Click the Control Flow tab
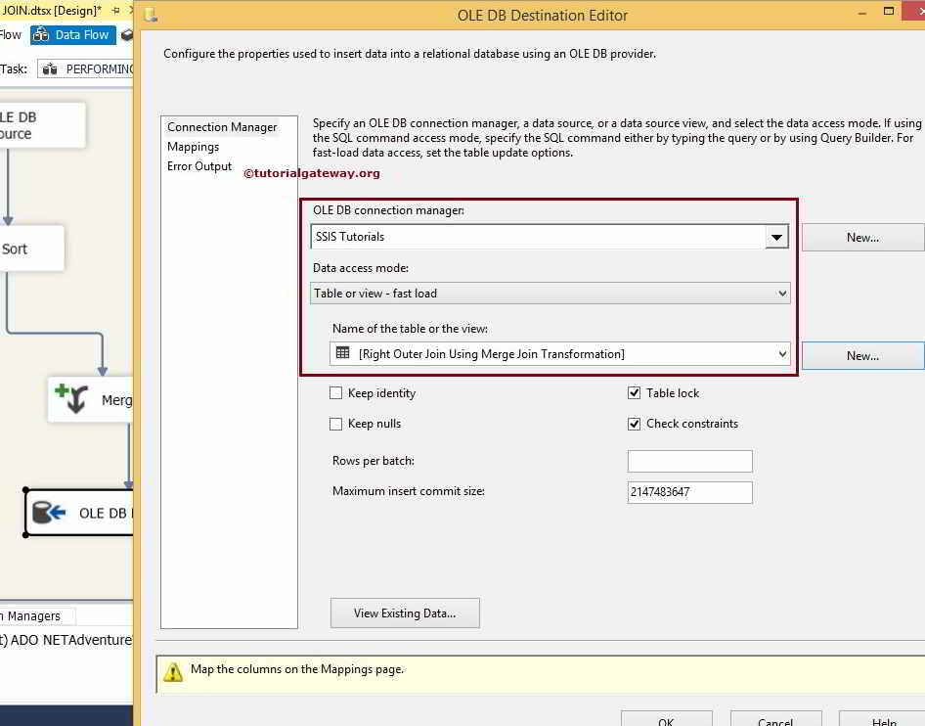The width and height of the screenshot is (925, 726). 11,35
